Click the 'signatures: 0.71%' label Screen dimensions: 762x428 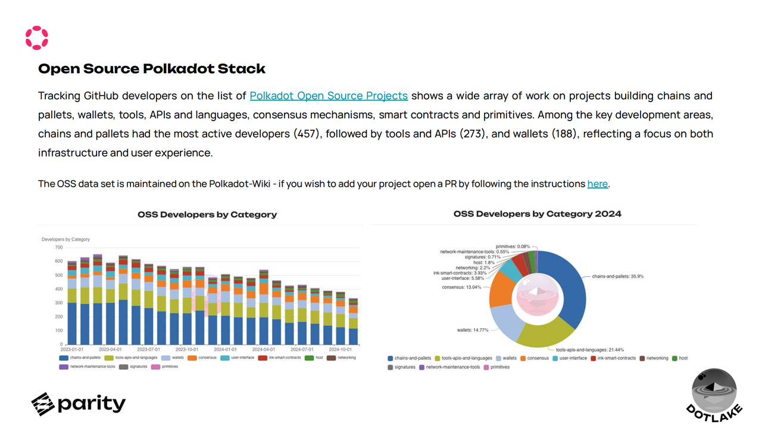(x=482, y=257)
